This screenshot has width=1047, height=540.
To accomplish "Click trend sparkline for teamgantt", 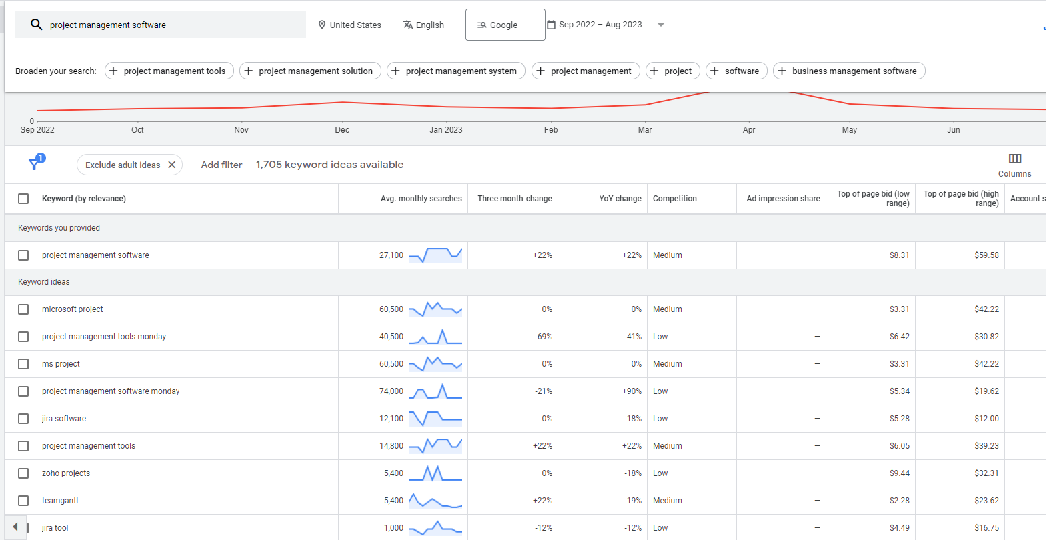I will coord(435,501).
